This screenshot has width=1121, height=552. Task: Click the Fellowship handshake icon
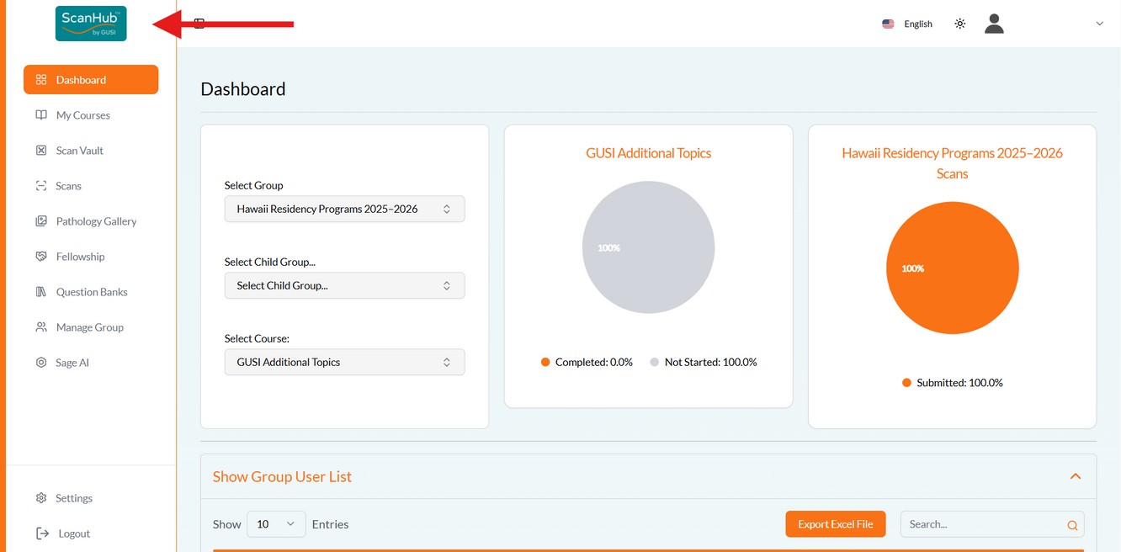click(41, 257)
